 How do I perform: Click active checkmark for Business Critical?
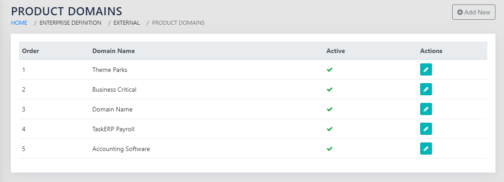[329, 89]
